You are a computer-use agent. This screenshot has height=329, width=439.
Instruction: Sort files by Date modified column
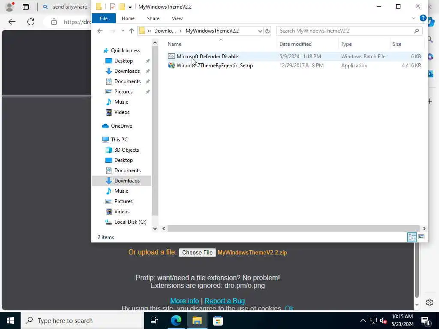(x=295, y=44)
